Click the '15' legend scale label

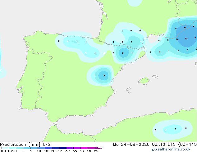pyautogui.click(x=46, y=151)
